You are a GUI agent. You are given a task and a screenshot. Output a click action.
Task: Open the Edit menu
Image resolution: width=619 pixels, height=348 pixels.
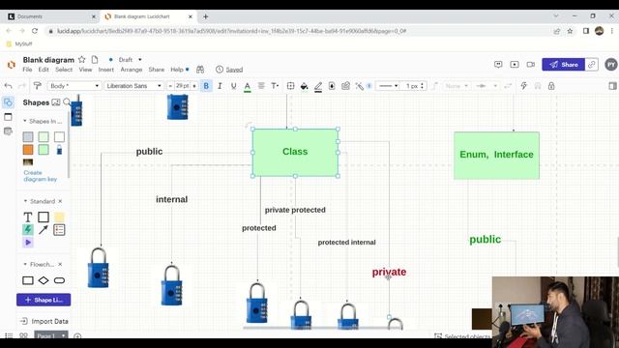click(44, 70)
